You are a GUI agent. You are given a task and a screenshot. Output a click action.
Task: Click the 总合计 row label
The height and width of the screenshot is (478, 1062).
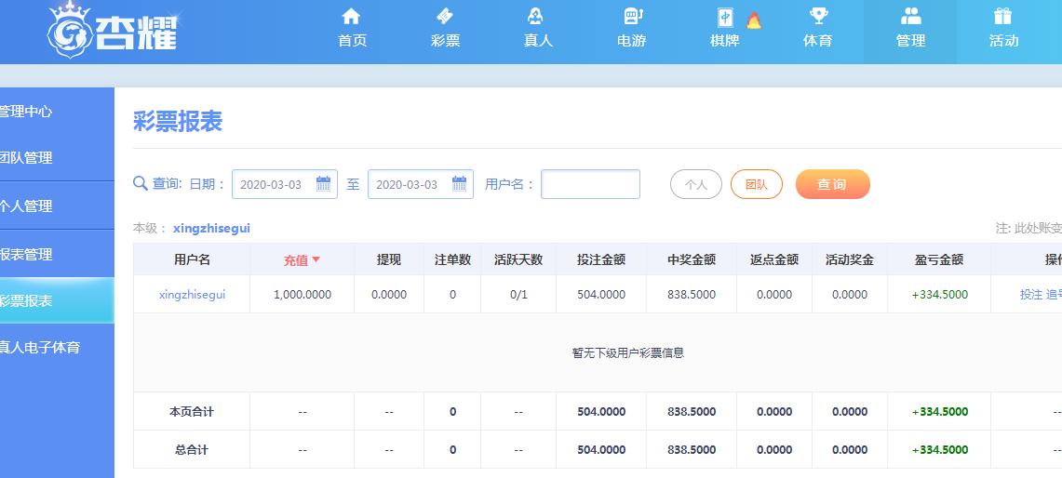[x=192, y=449]
